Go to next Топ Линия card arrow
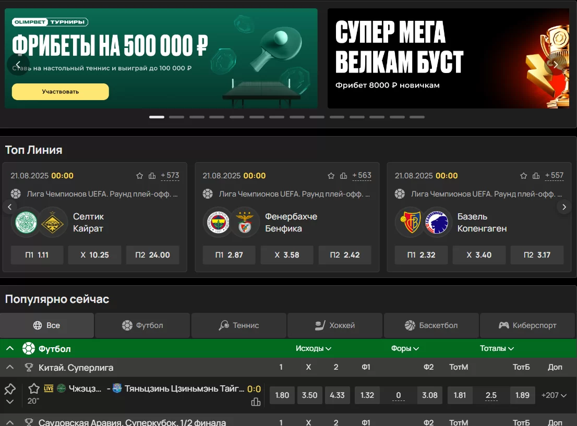 564,207
